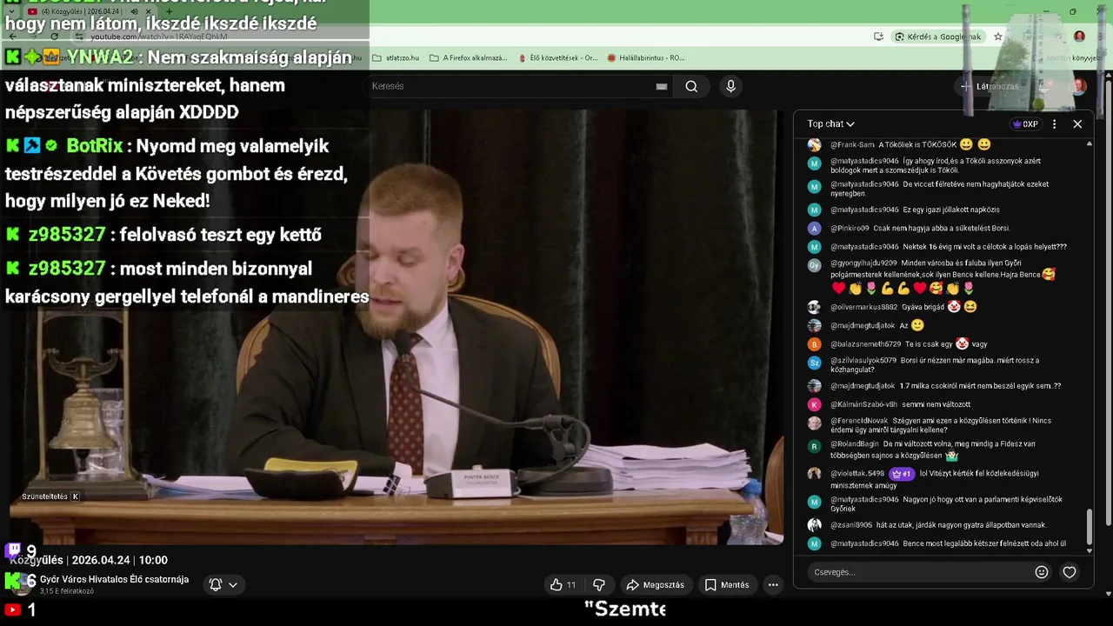Click the YouTube viewer count icon
This screenshot has width=1113, height=626.
(13, 610)
